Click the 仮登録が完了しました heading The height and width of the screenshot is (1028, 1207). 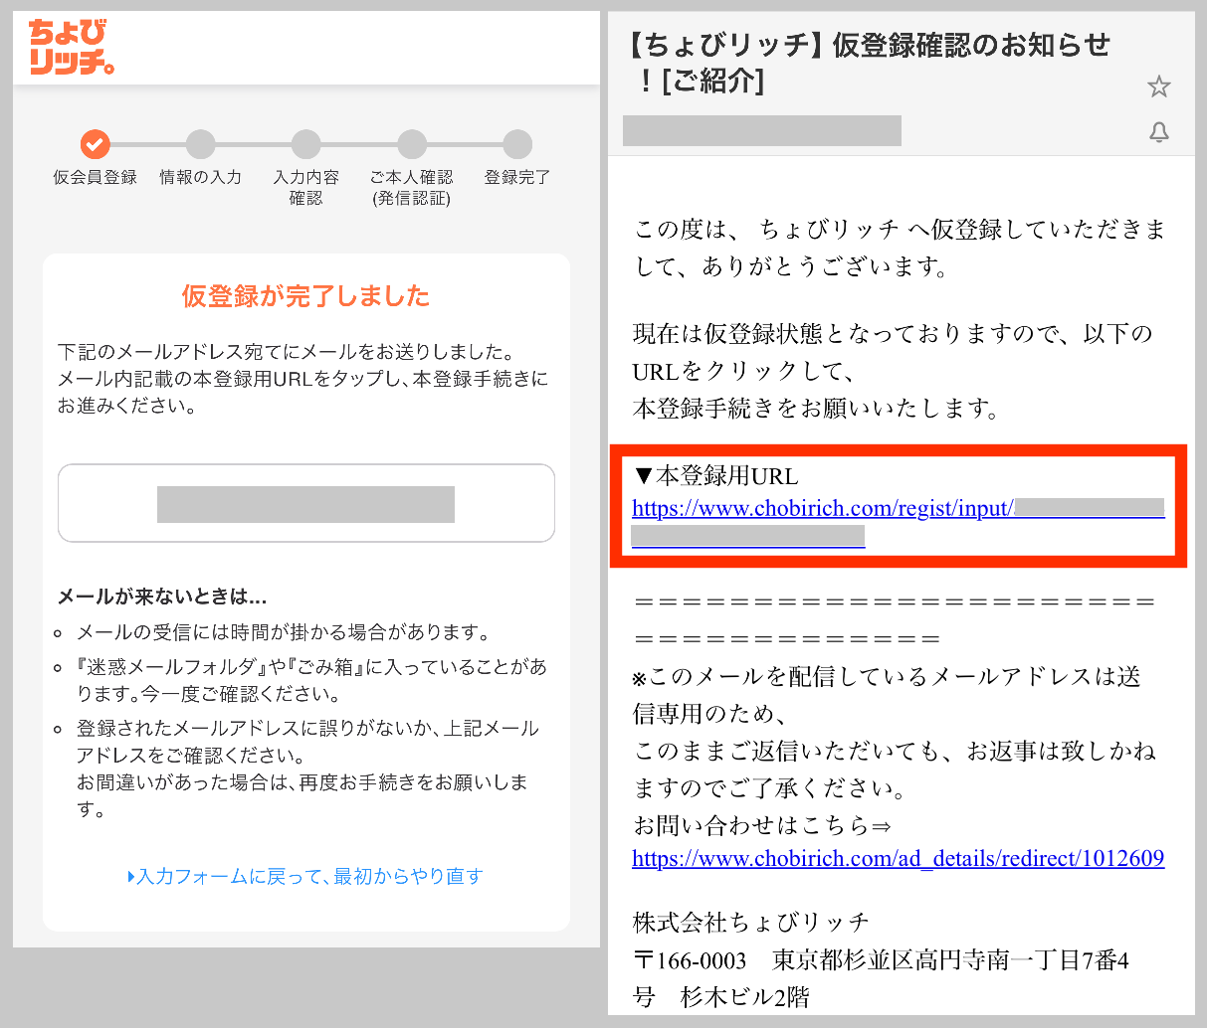point(305,295)
